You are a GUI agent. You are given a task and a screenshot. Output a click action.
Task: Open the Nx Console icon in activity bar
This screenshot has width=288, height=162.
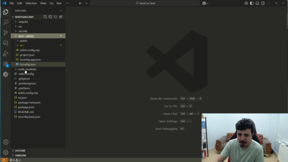point(5,74)
